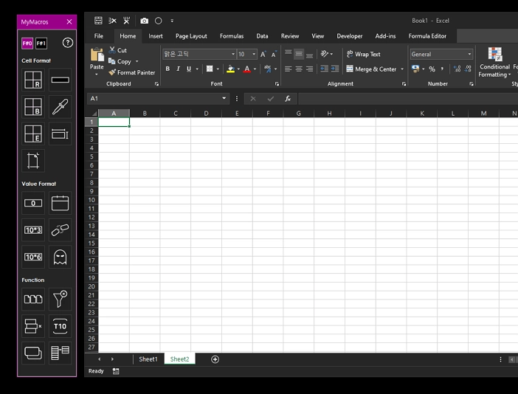Screen dimensions: 518x394
Task: Open the General number format dropdown
Action: 469,54
